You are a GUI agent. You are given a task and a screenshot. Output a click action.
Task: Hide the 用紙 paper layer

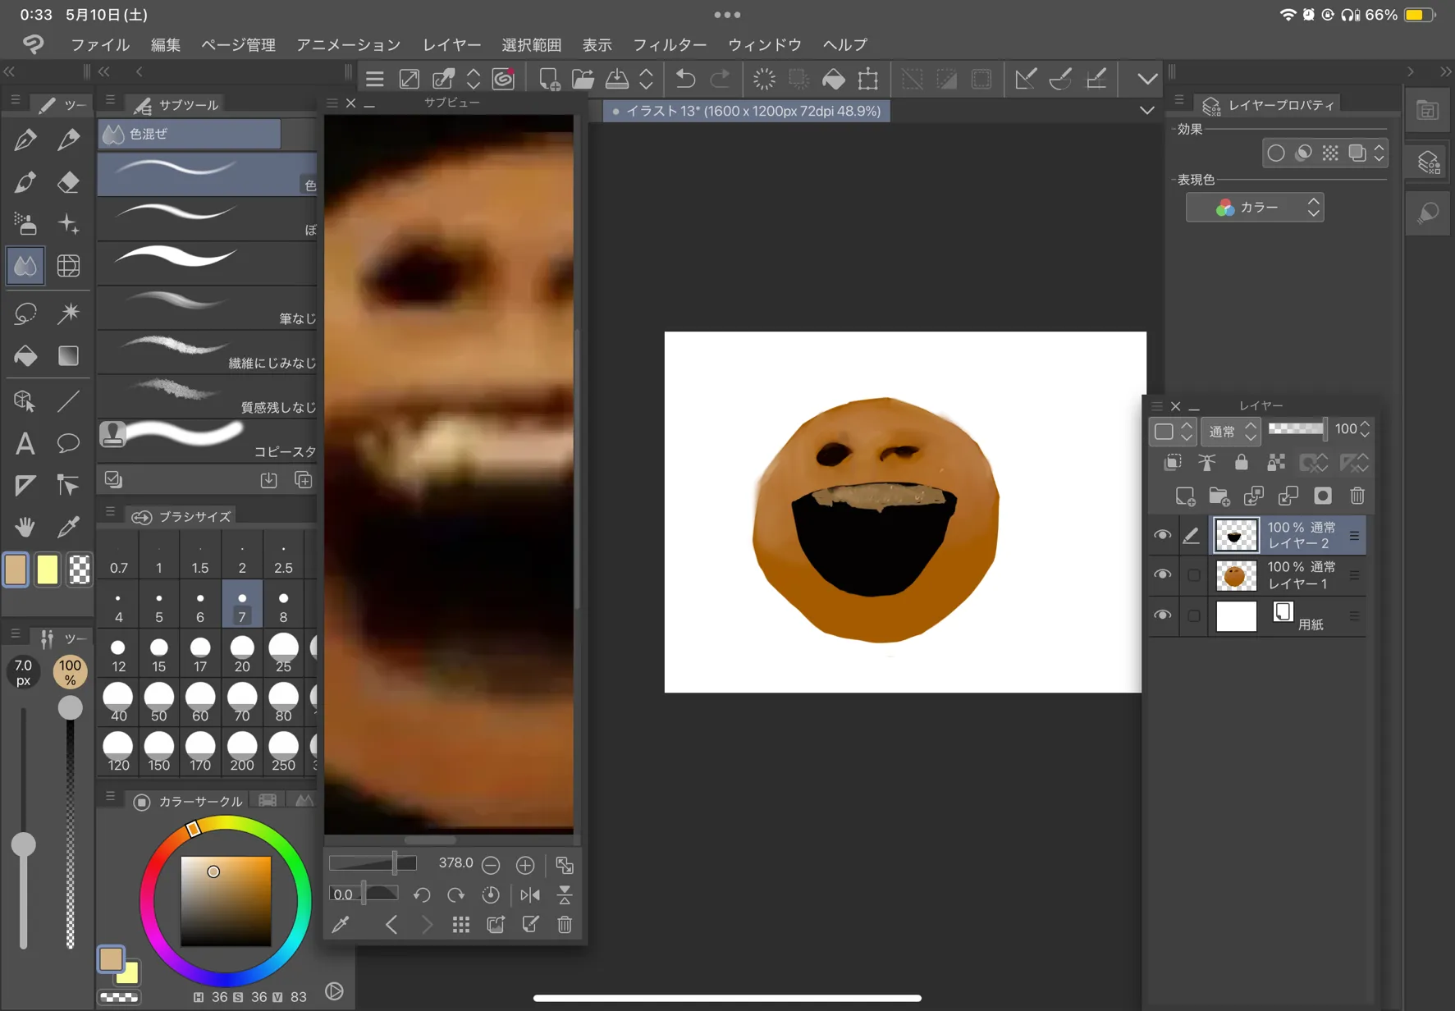coord(1162,615)
